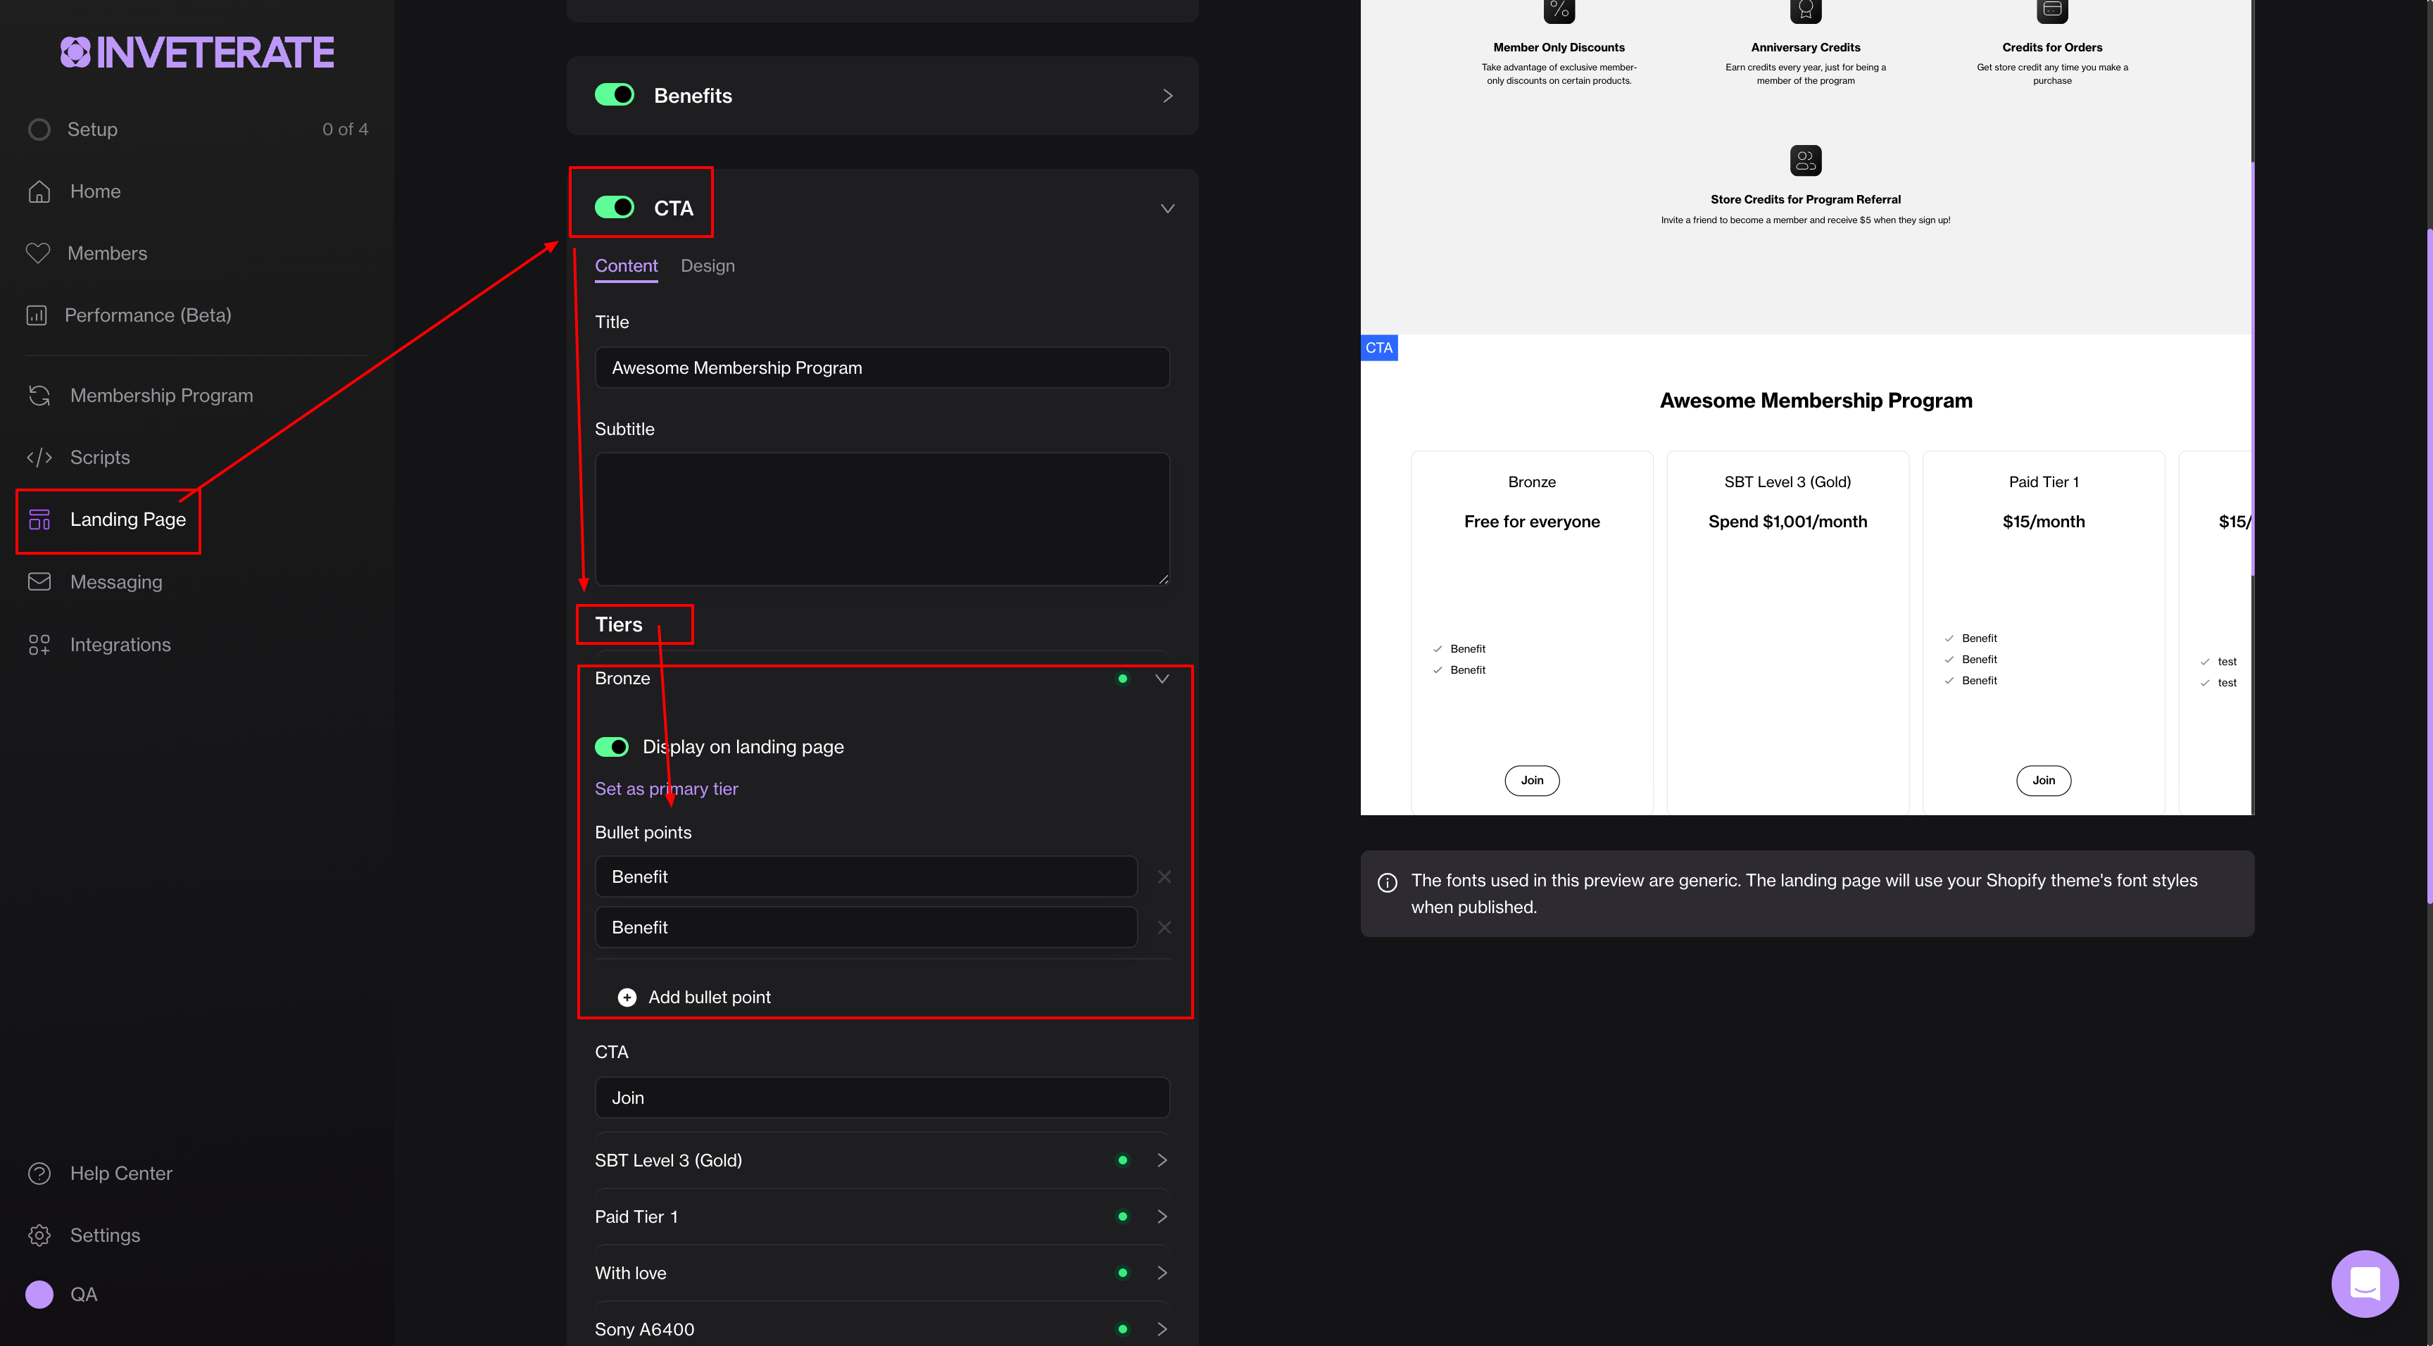
Task: Turn off Display on landing page
Action: coord(611,747)
